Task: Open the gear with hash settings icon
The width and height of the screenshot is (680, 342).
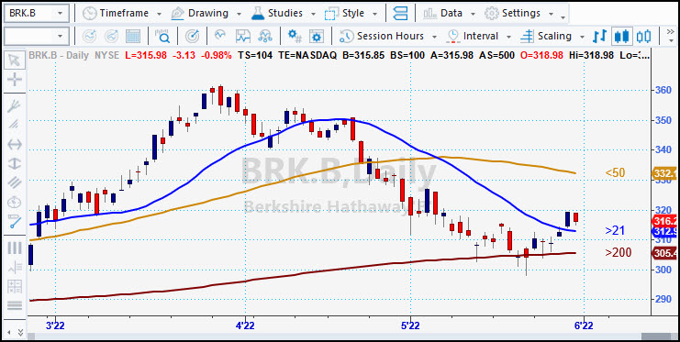Action: [295, 36]
